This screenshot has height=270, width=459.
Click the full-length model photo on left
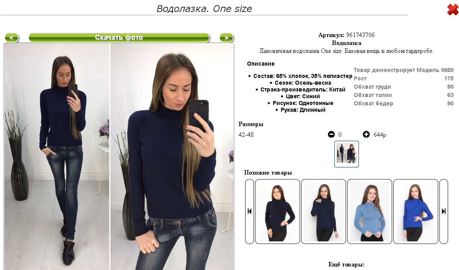(x=57, y=157)
